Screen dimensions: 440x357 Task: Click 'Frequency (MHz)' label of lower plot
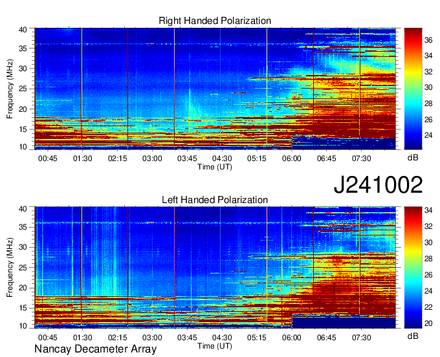click(10, 268)
